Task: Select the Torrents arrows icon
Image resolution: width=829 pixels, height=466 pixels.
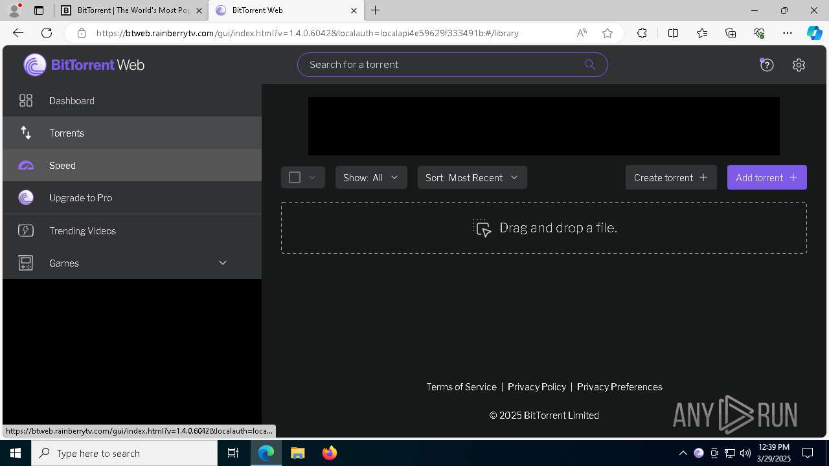Action: 26,133
